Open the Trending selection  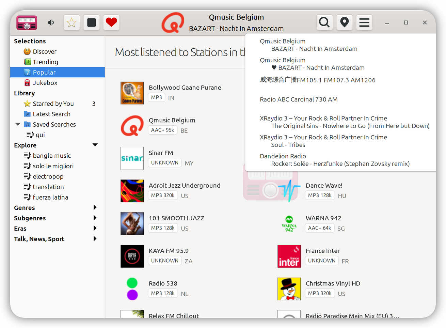click(45, 62)
